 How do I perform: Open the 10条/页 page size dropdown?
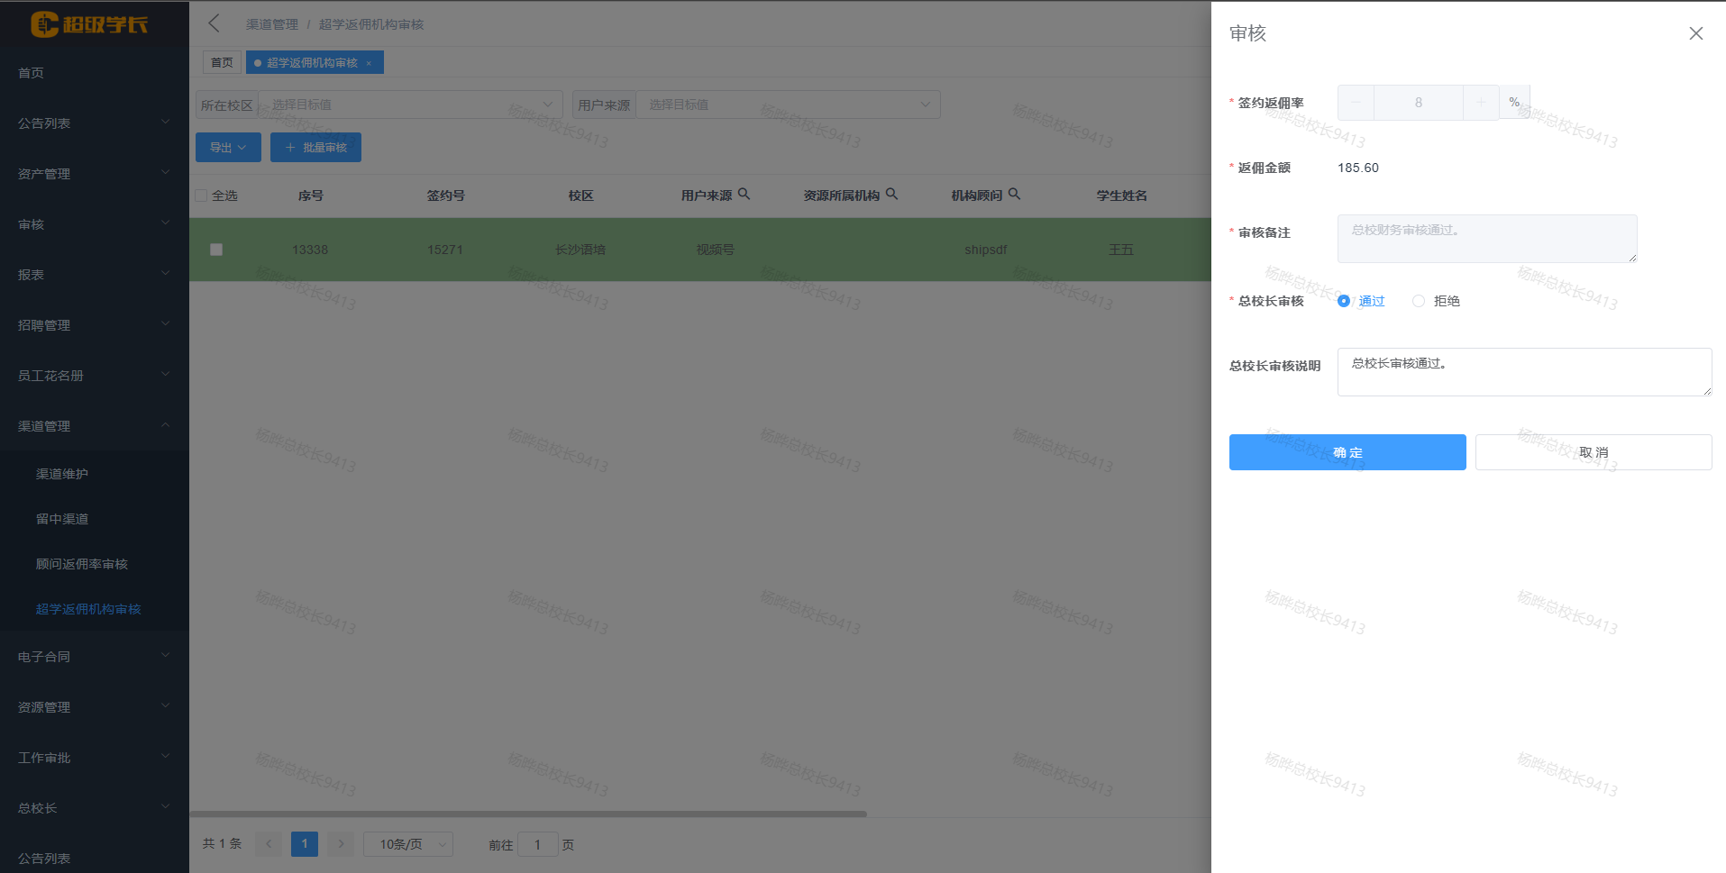click(x=407, y=844)
